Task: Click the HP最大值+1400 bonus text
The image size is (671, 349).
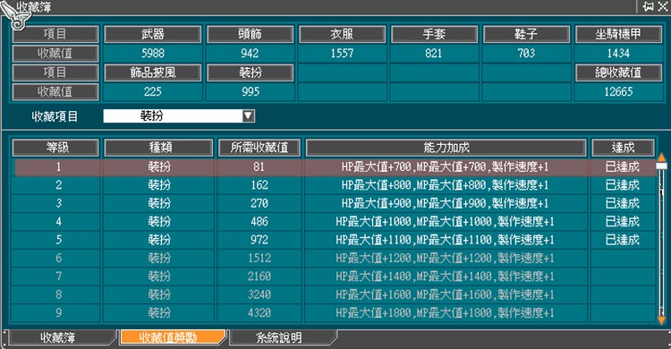Action: click(x=445, y=277)
